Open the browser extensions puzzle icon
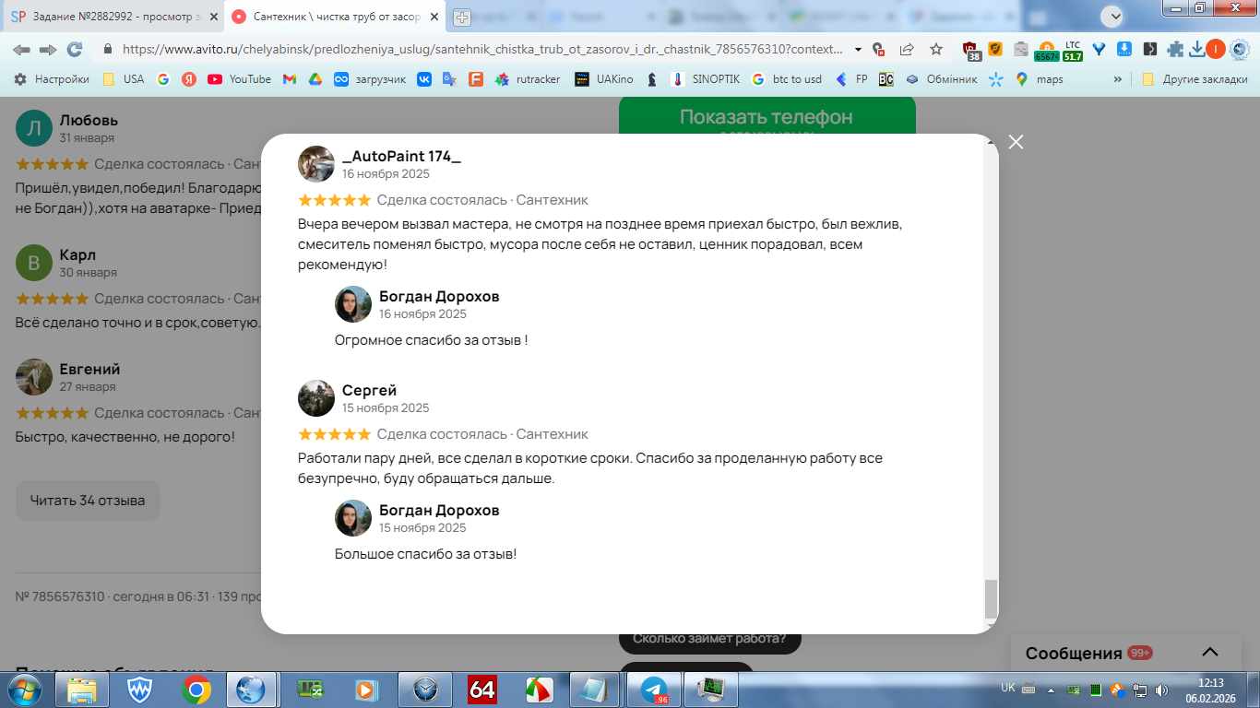The height and width of the screenshot is (708, 1260). point(1175,49)
